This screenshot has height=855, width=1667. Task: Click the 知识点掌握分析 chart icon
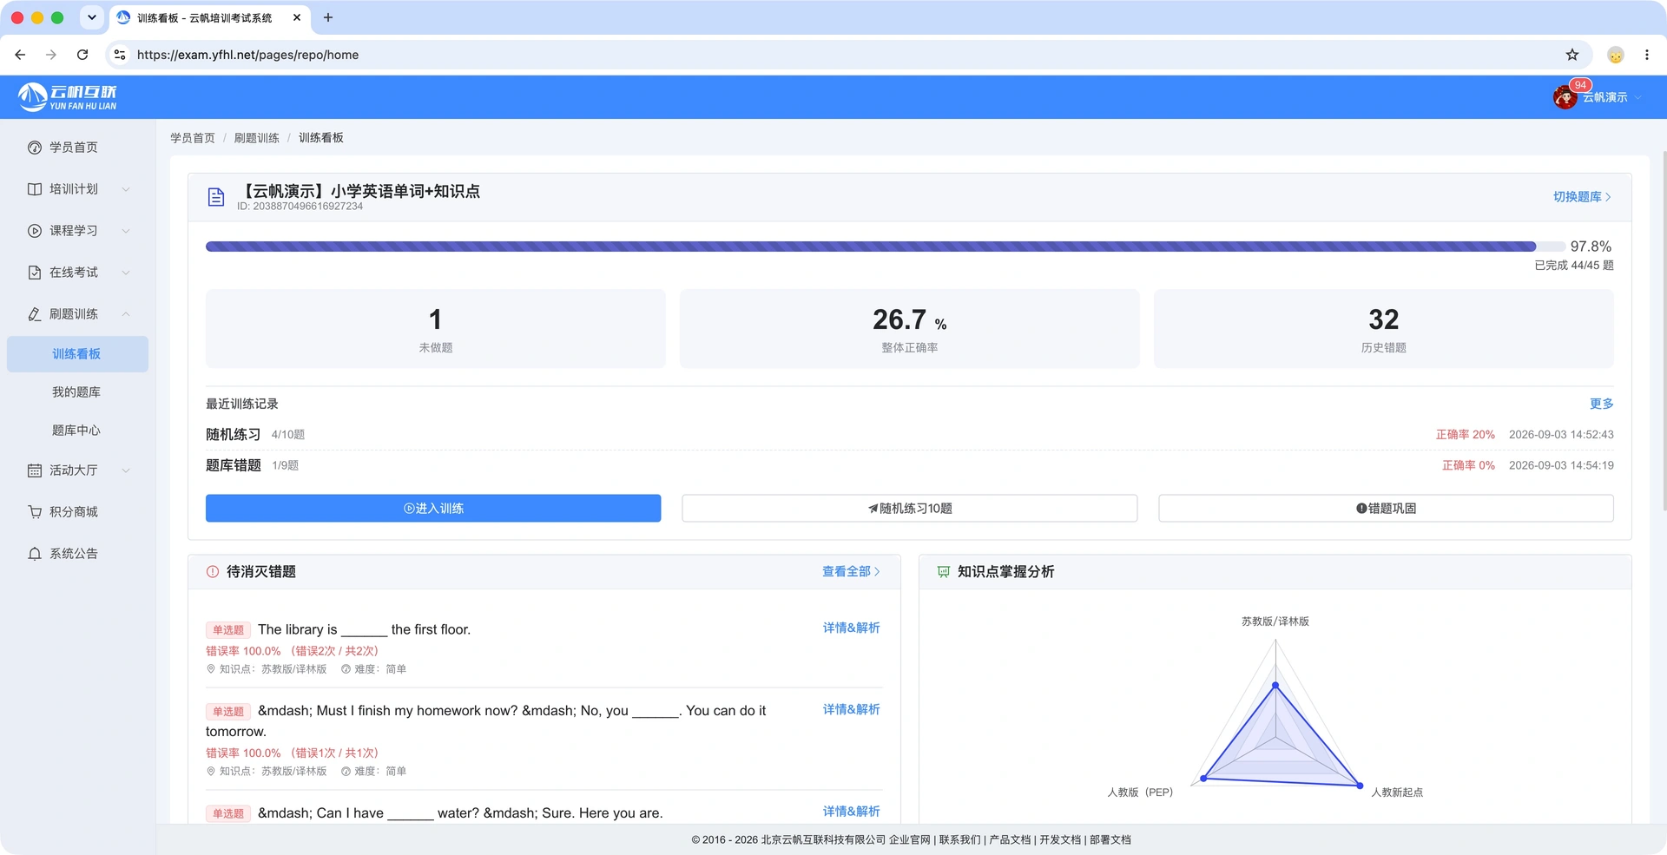click(x=944, y=572)
